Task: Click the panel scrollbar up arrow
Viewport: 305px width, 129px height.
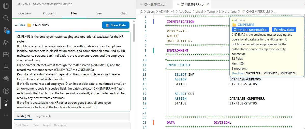Action: (x=134, y=21)
